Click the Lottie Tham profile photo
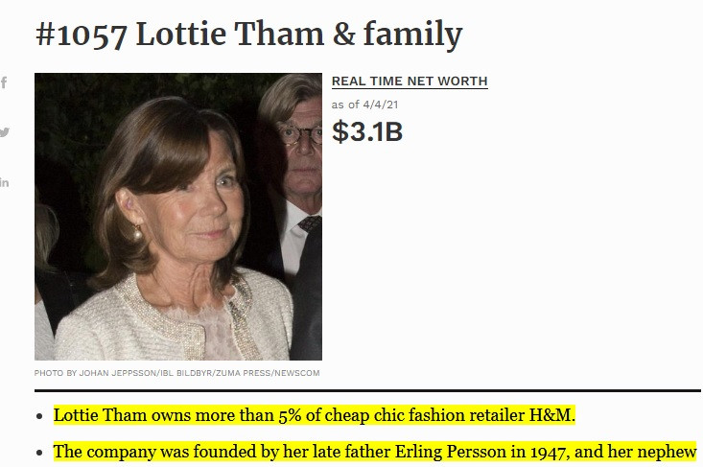 click(x=178, y=217)
